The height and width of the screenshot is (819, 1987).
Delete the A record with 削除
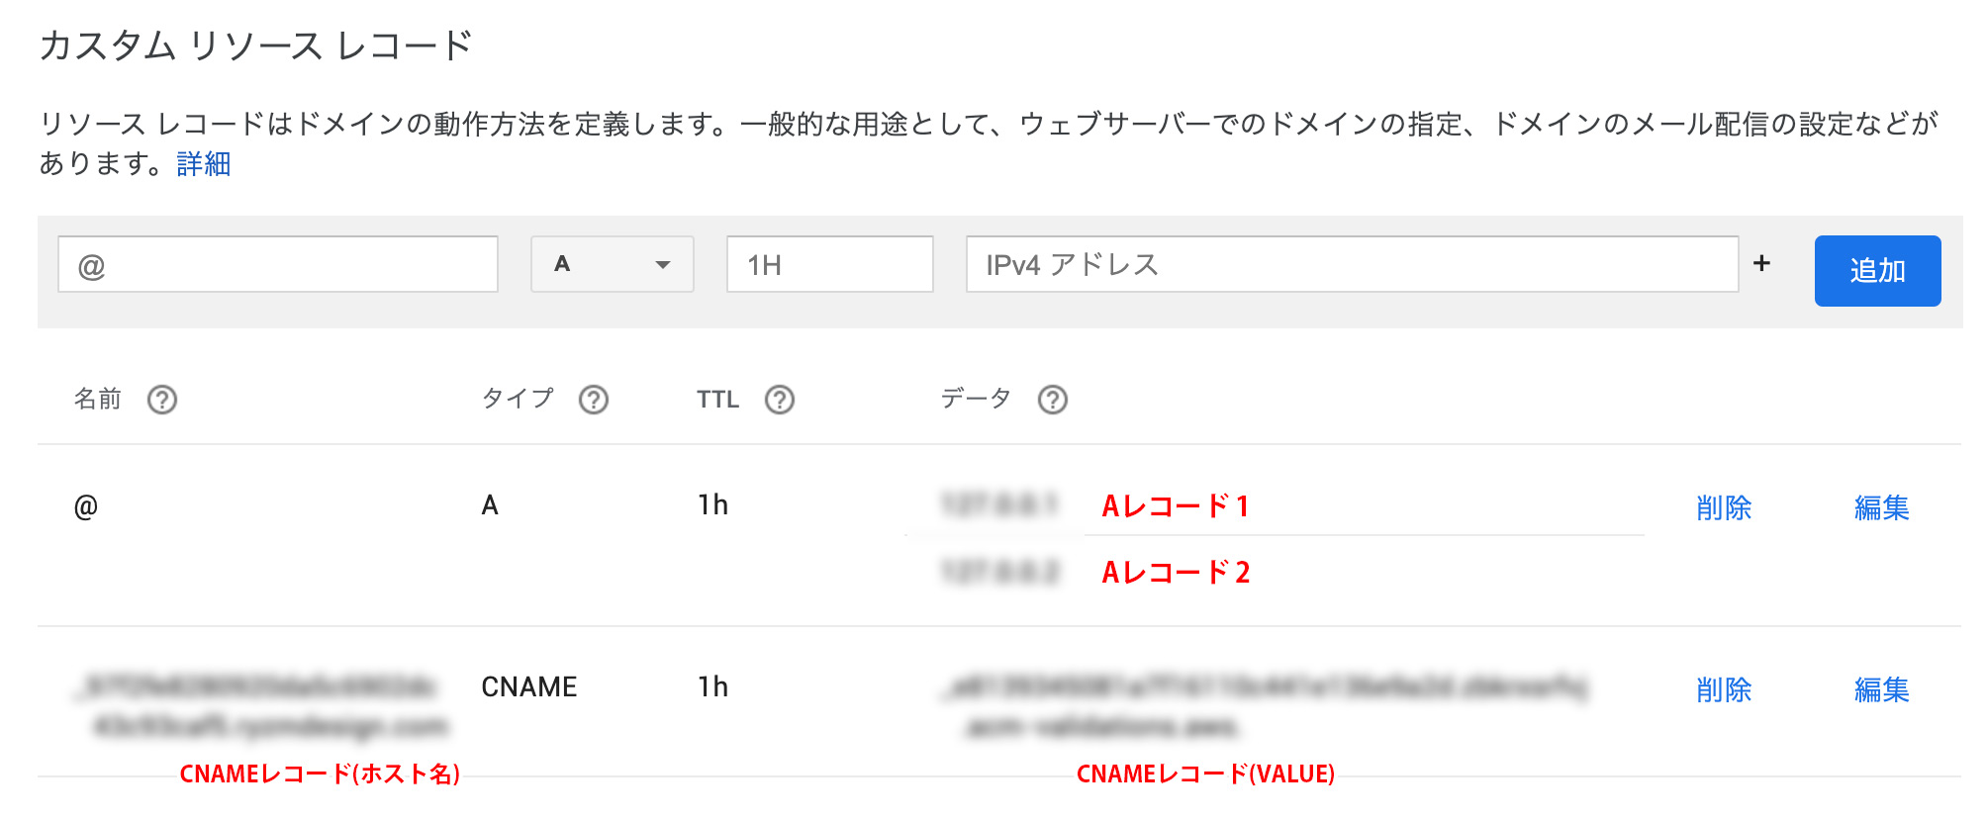pos(1724,507)
